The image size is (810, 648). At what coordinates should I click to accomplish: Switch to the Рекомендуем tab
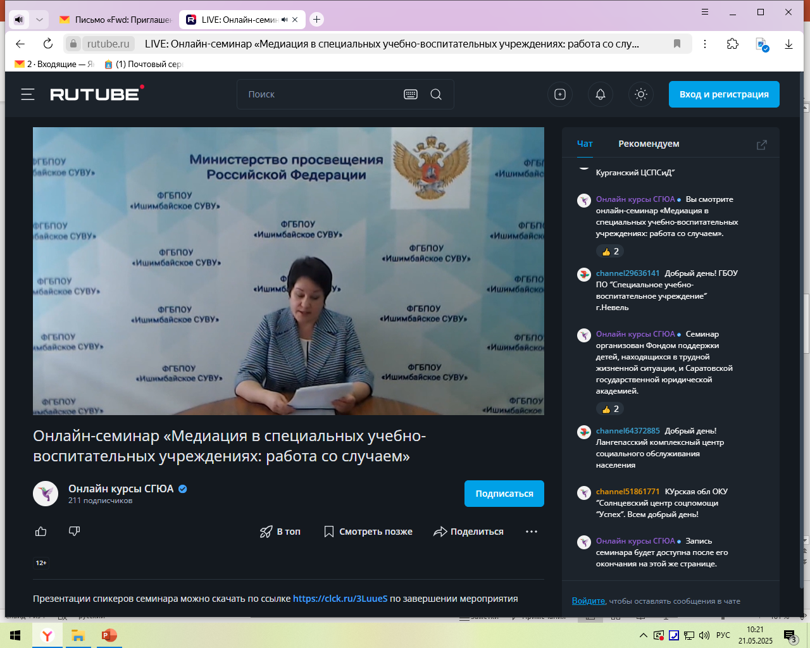[x=649, y=144]
